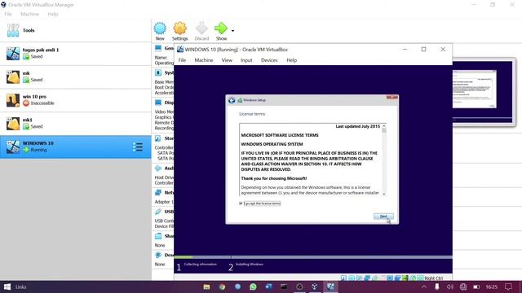Open Chrome from the taskbar

(x=222, y=286)
